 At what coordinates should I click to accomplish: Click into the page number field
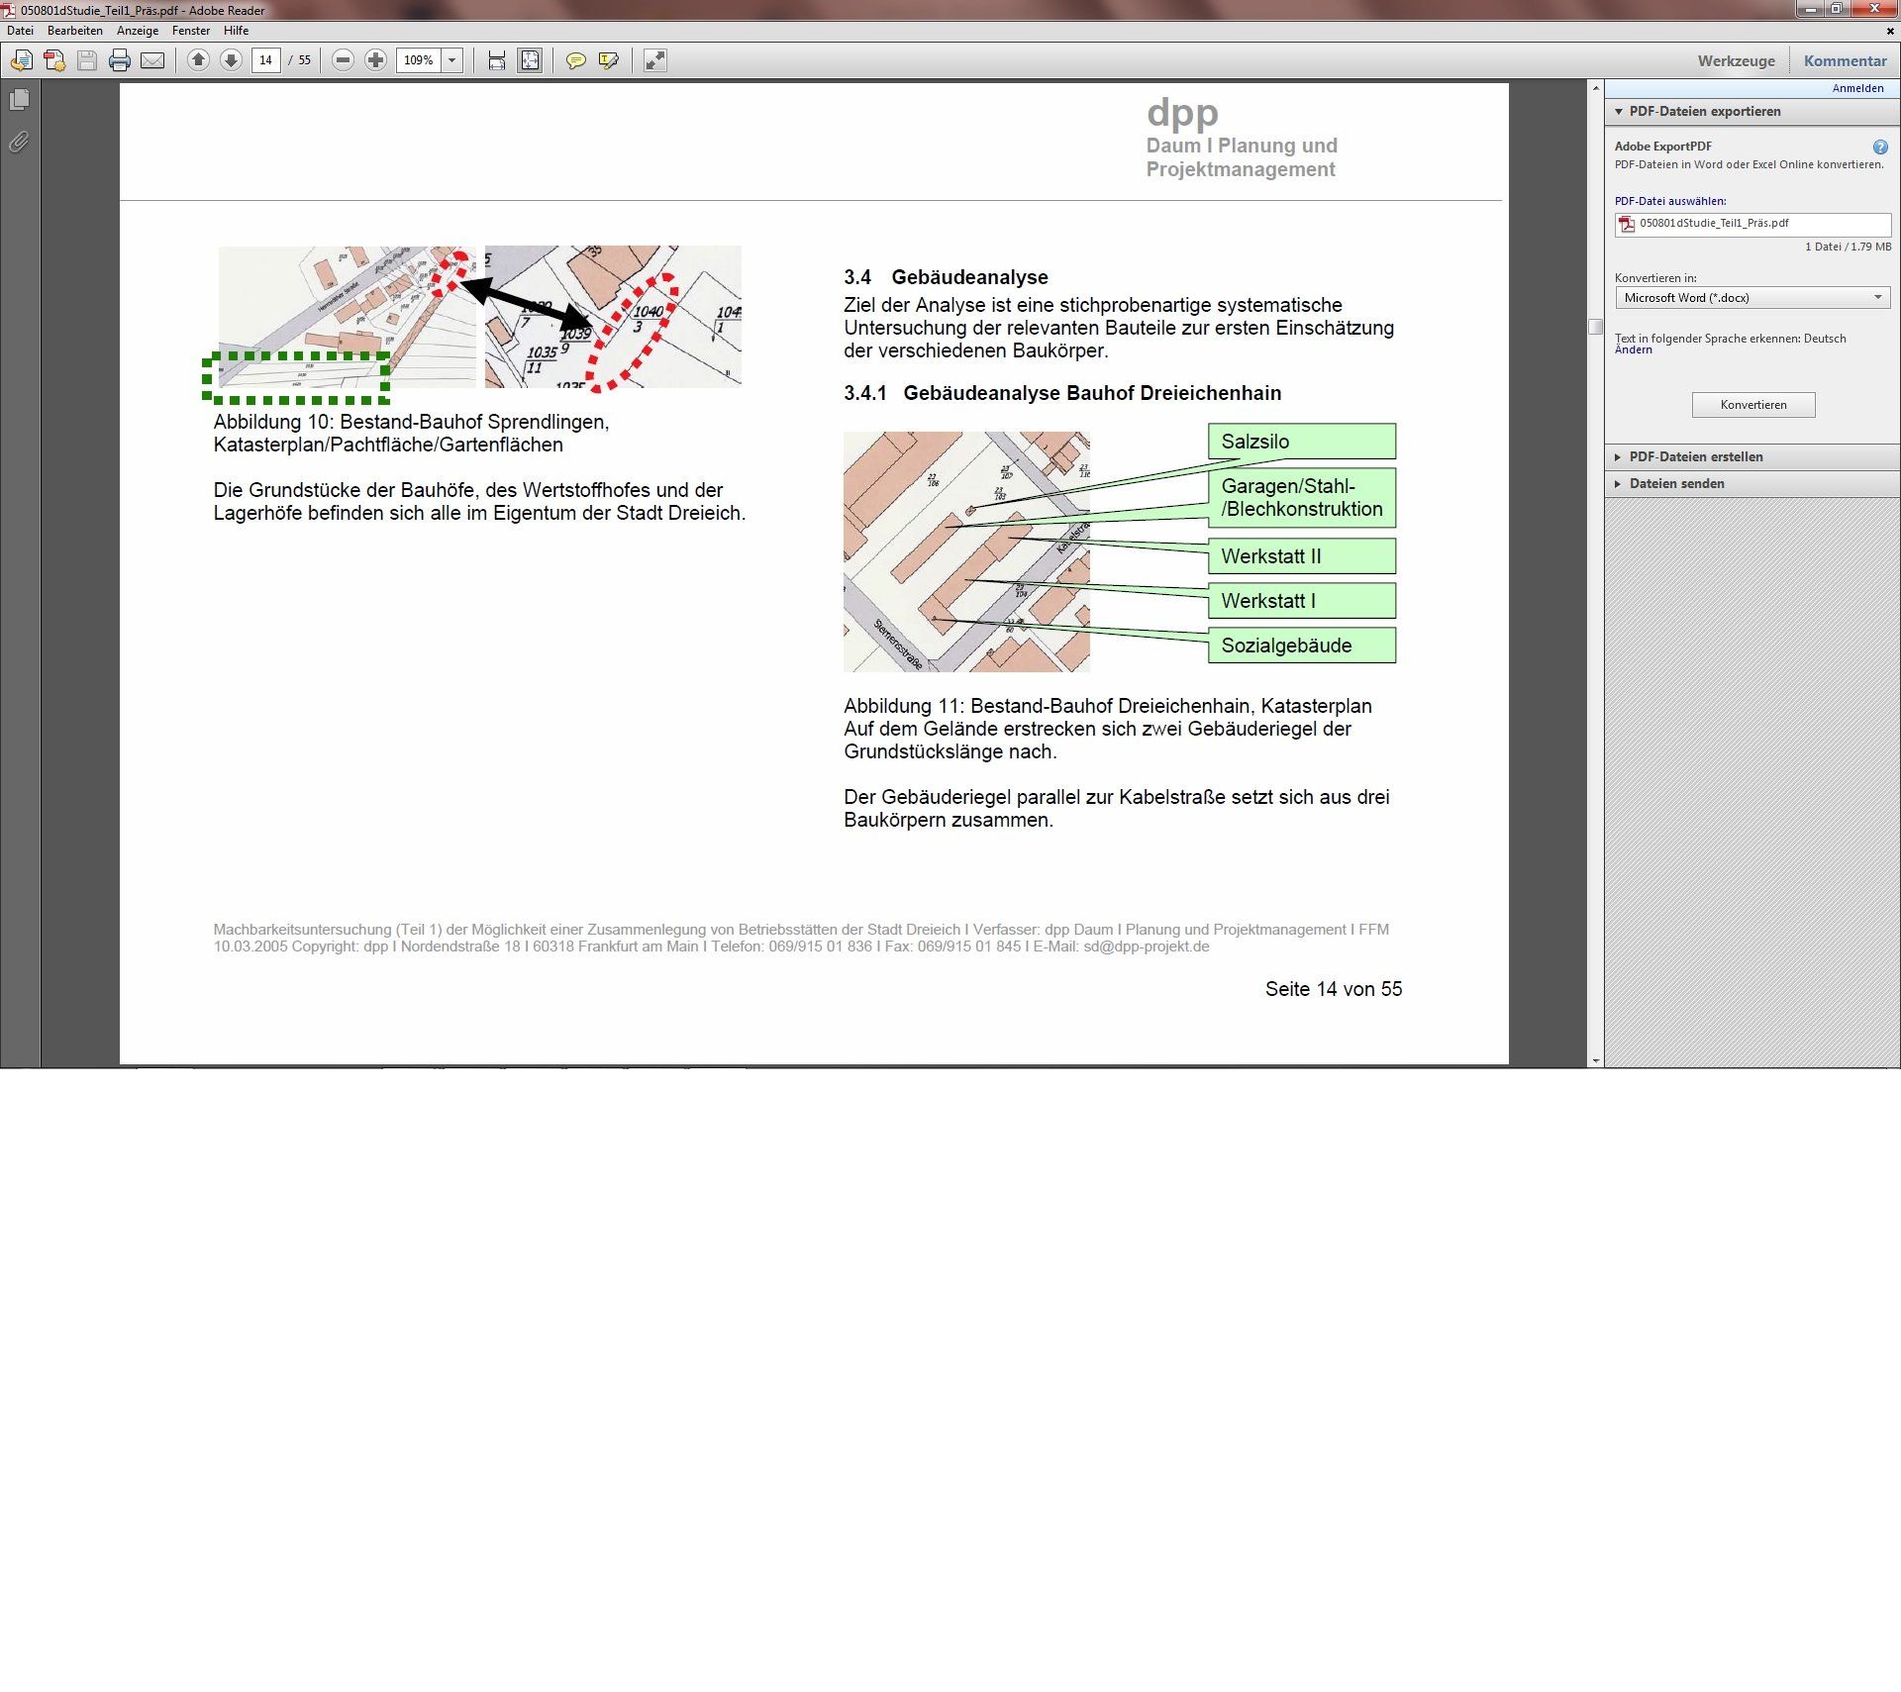(x=265, y=61)
